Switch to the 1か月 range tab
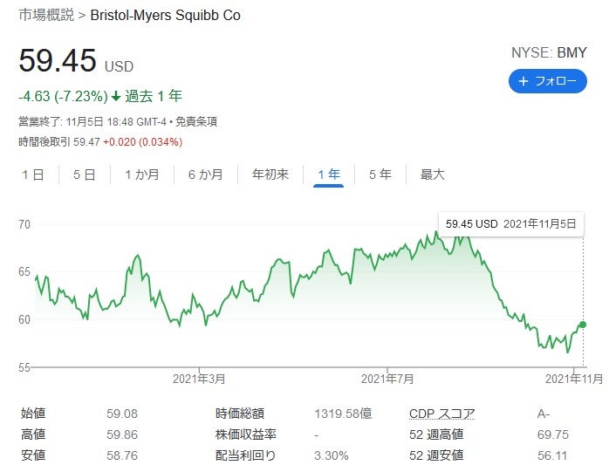Screen dimensions: 616x472 click(142, 174)
